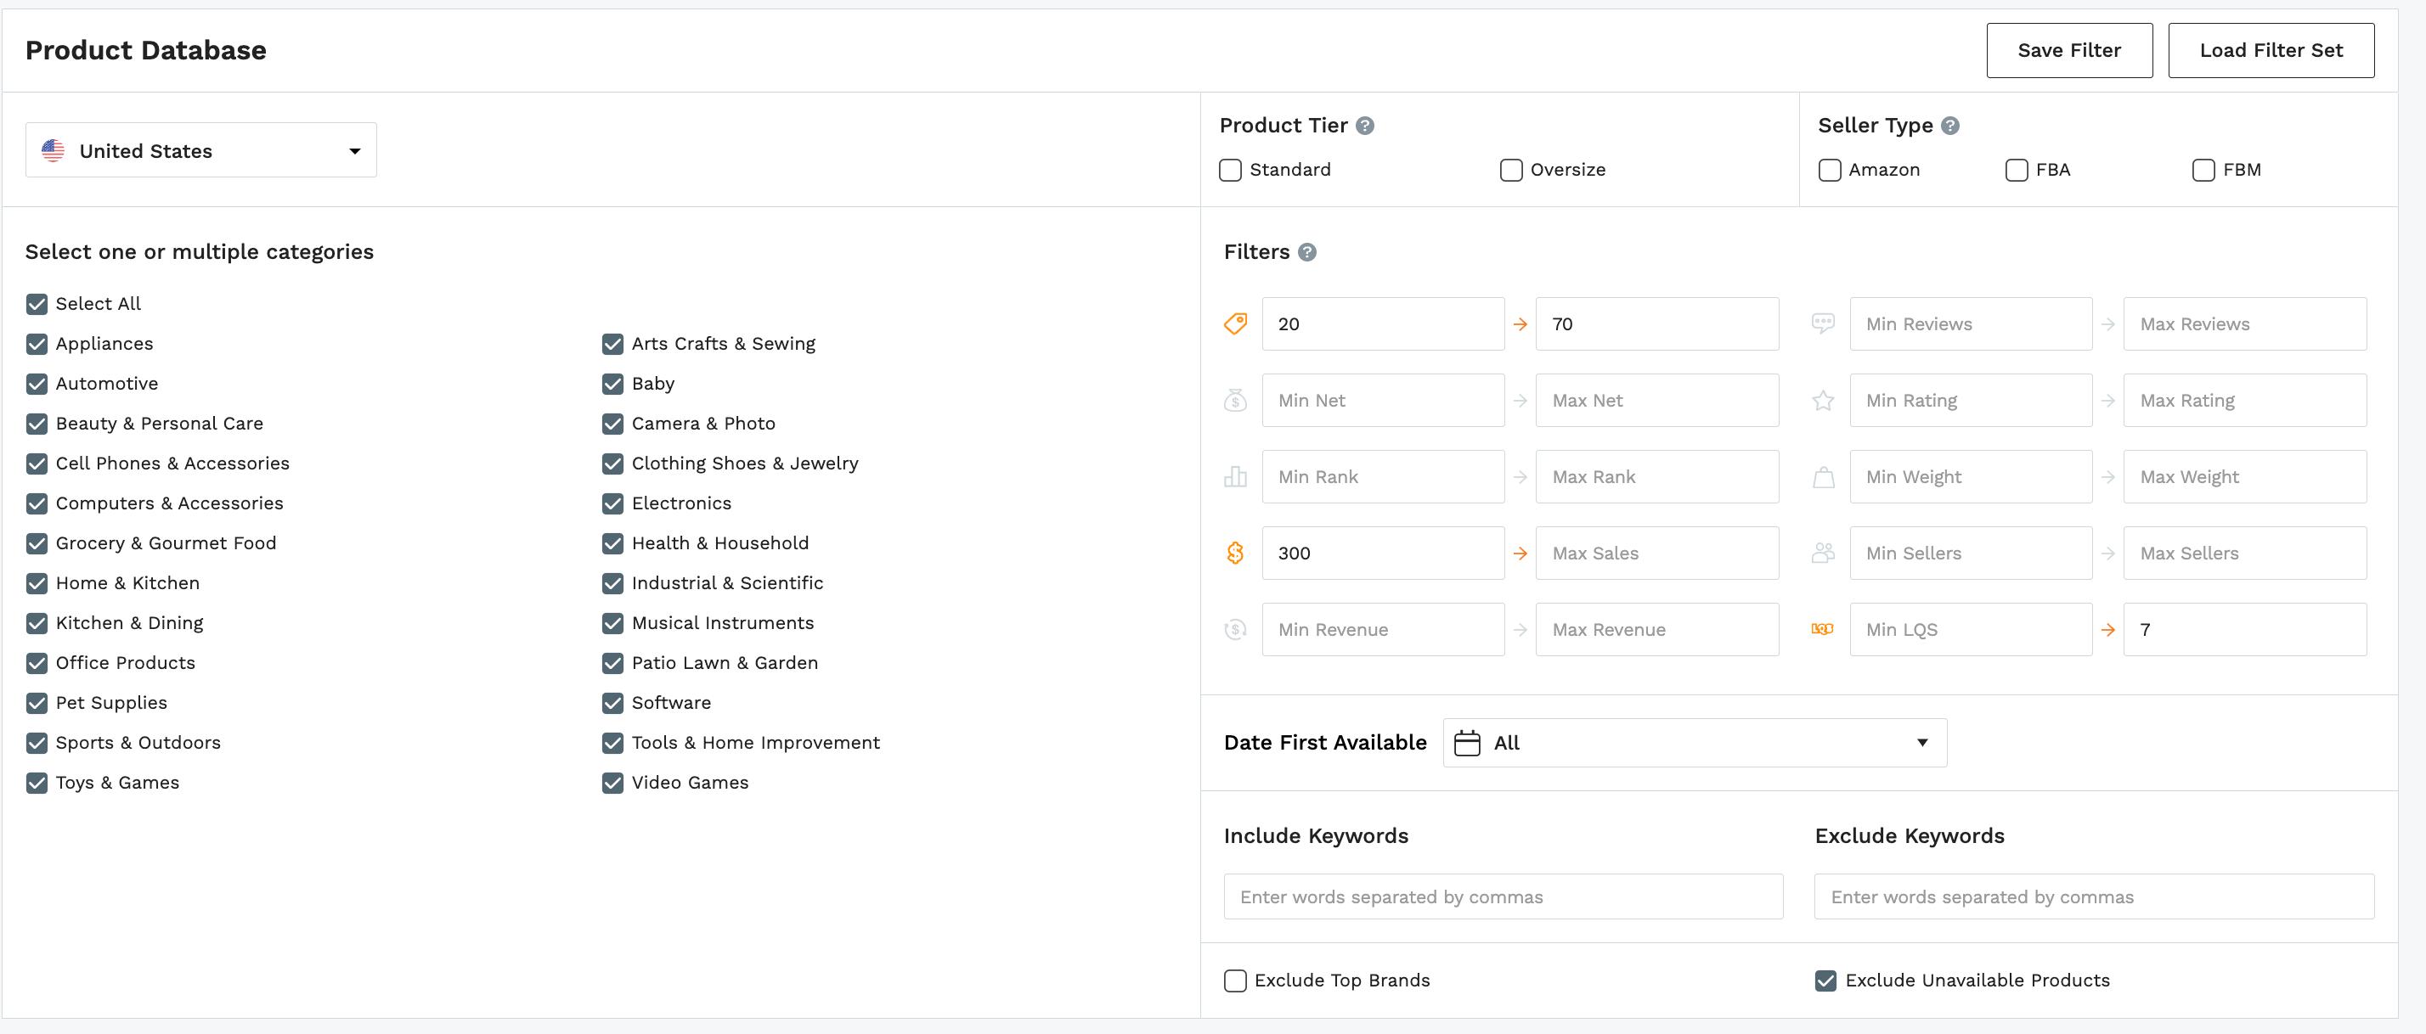2426x1034 pixels.
Task: Click the minimum price input field
Action: point(1383,323)
